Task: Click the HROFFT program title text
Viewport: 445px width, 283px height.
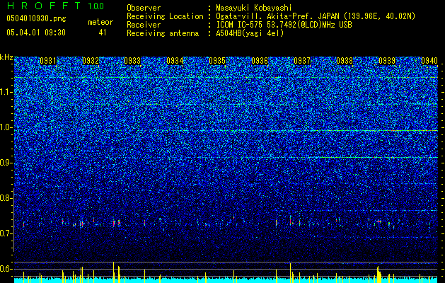Action: point(44,6)
